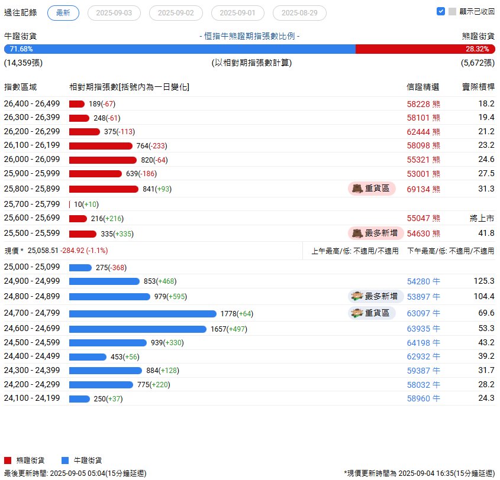
Task: Open bear warrant 54630 link
Action: [x=424, y=233]
